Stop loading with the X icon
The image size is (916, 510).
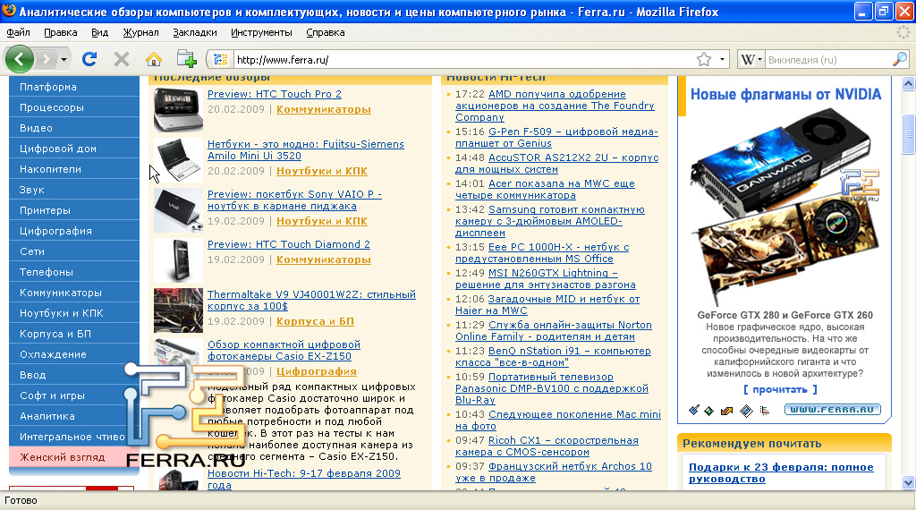[x=122, y=59]
